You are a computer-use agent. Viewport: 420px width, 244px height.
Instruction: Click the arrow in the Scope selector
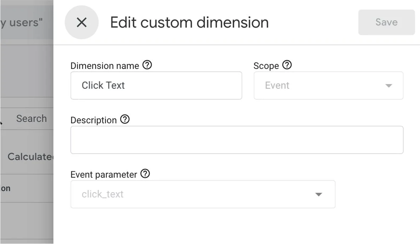(389, 86)
